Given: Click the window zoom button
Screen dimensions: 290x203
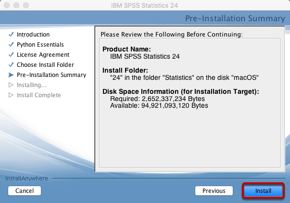Looking at the screenshot, I should (26, 5).
